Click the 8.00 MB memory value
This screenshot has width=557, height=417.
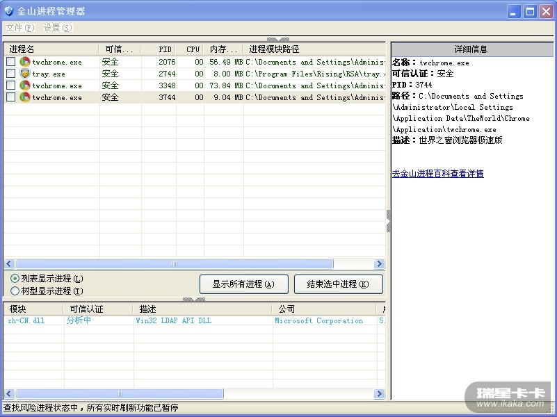point(228,74)
